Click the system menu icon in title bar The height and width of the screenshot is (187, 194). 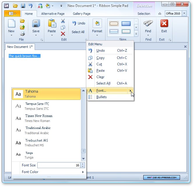[6, 6]
